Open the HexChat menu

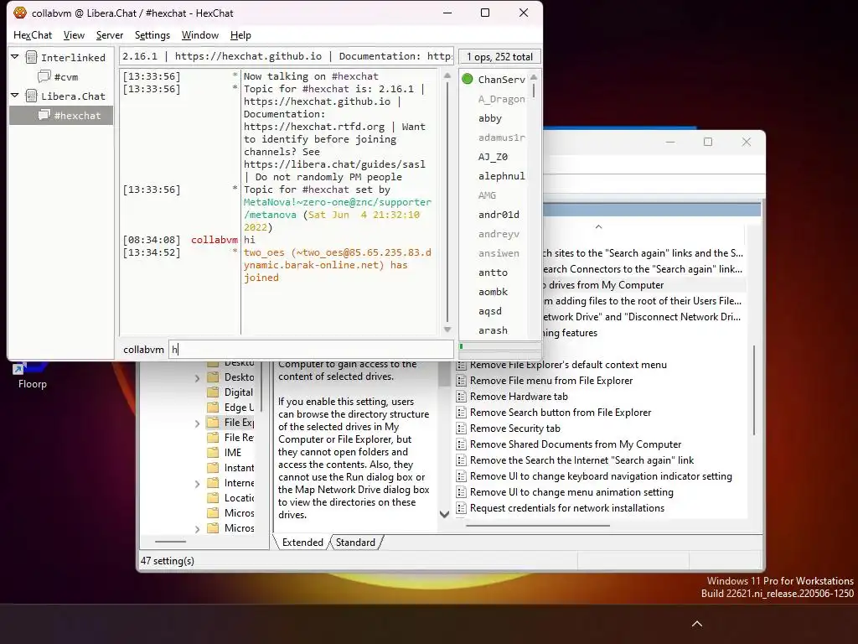point(33,35)
